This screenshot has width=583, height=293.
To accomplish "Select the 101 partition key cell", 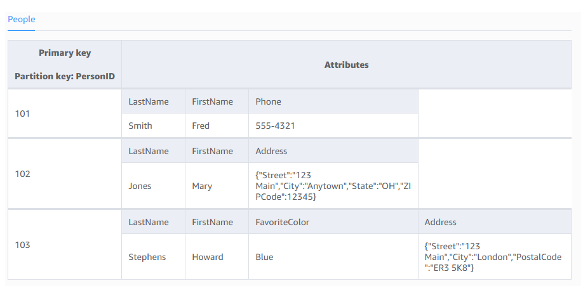I will pos(65,114).
